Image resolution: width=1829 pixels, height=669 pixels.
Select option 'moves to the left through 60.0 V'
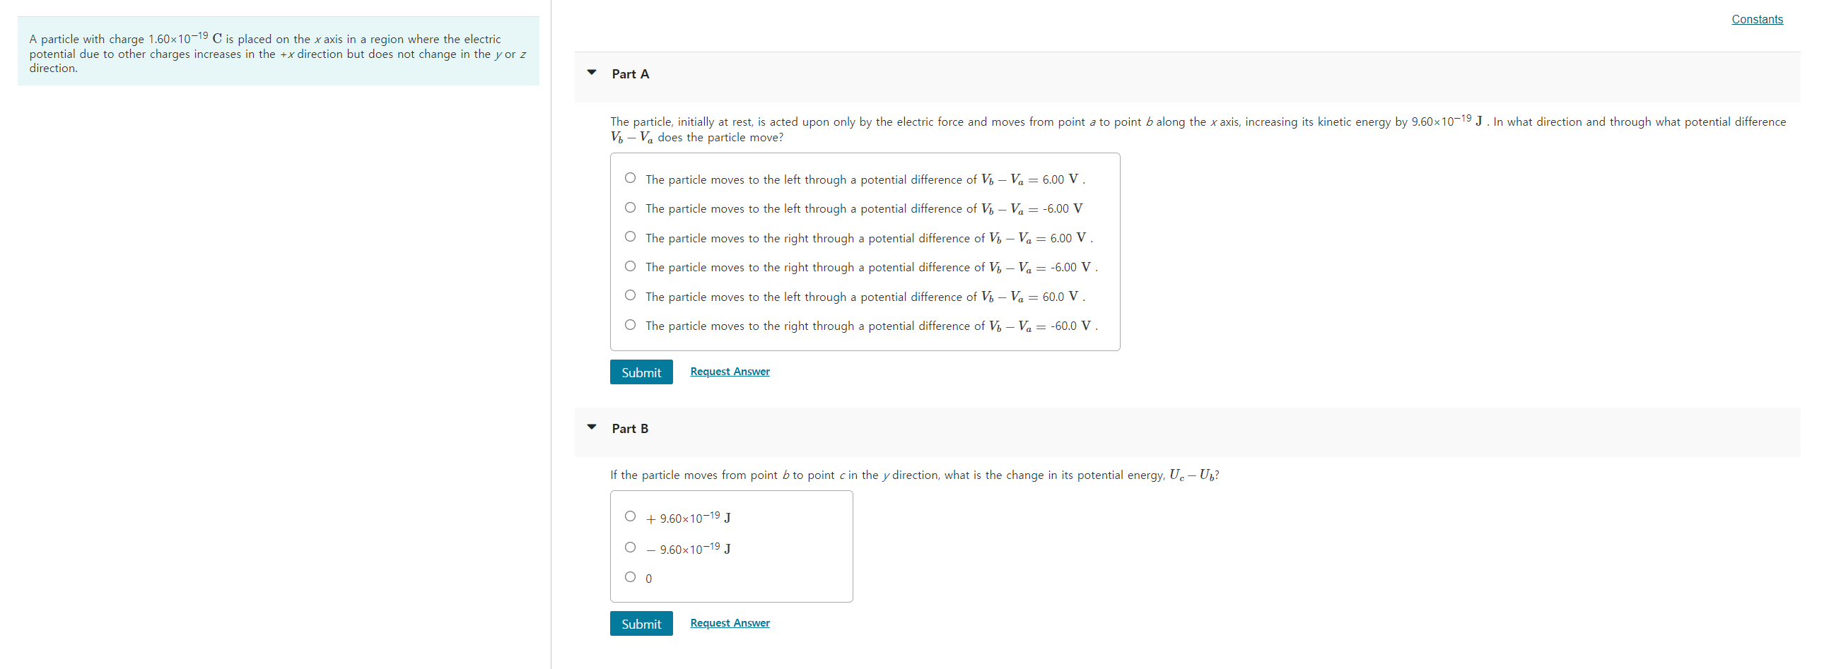click(x=629, y=295)
